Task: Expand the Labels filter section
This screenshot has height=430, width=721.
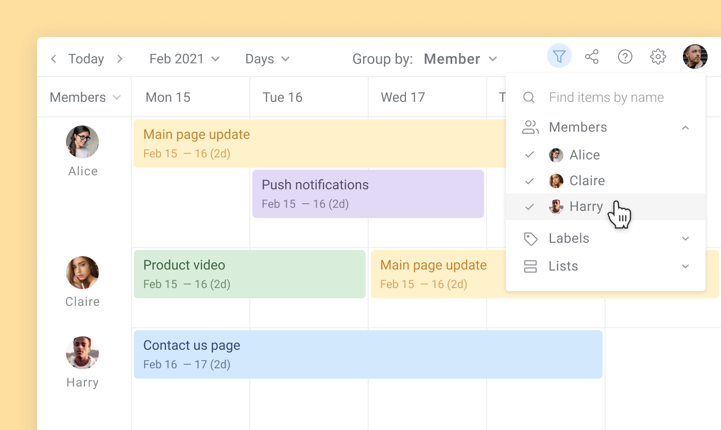Action: [x=685, y=238]
